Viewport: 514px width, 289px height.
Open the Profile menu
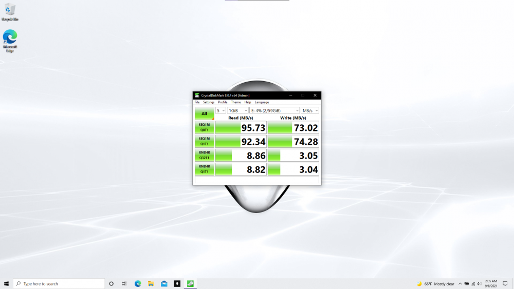223,102
